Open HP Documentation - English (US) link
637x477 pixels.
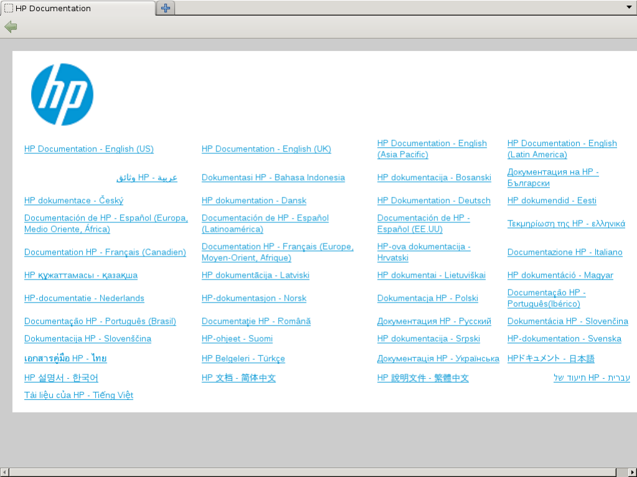(x=88, y=149)
